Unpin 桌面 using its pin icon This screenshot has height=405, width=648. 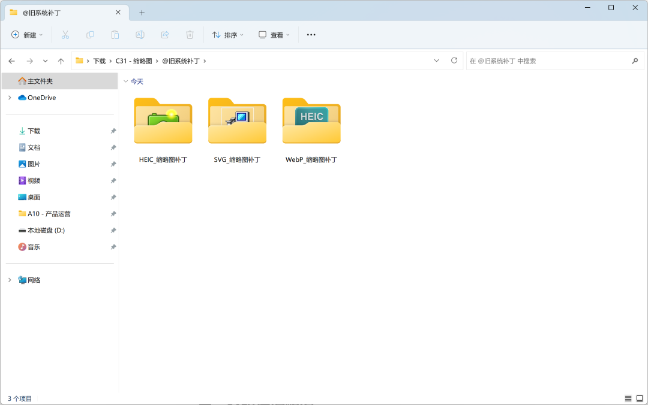point(113,197)
